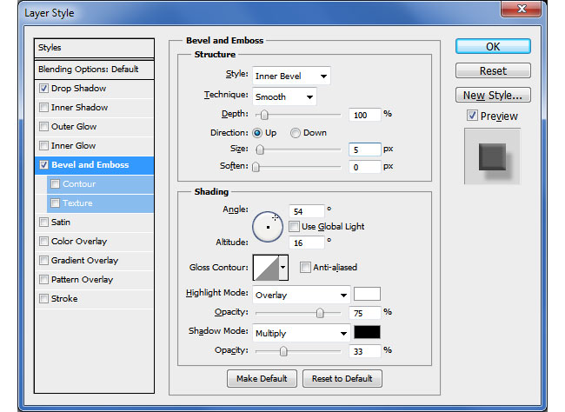Open the Gradient Overlay settings entry
The height and width of the screenshot is (412, 565).
[x=84, y=261]
